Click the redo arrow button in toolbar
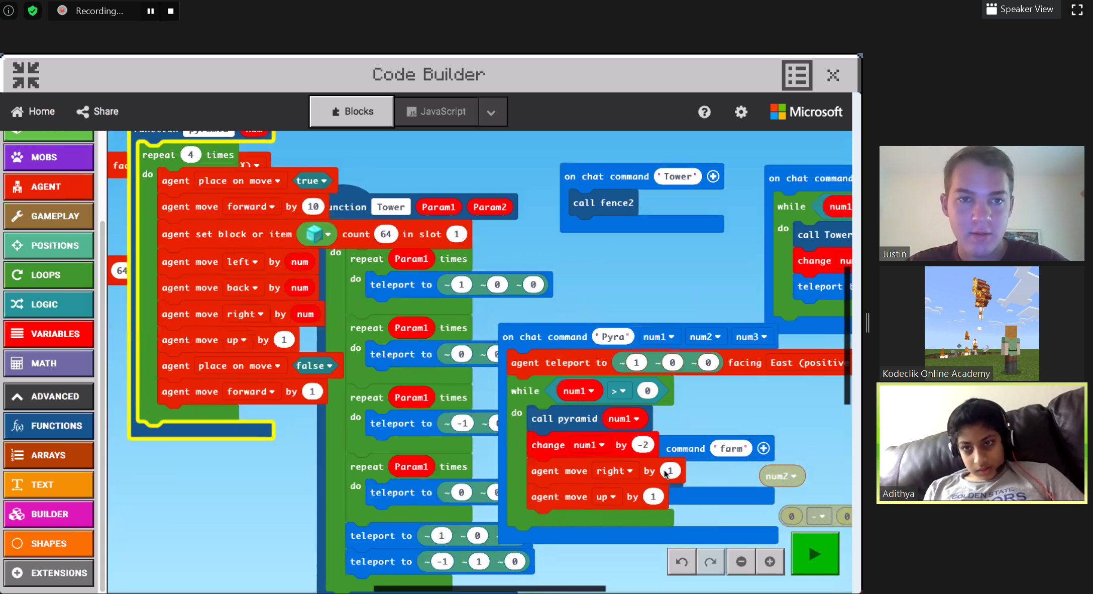1093x594 pixels. (710, 562)
